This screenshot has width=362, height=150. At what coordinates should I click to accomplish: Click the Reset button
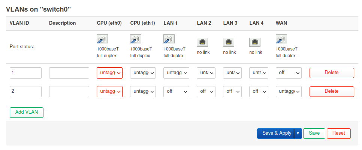coord(338,134)
